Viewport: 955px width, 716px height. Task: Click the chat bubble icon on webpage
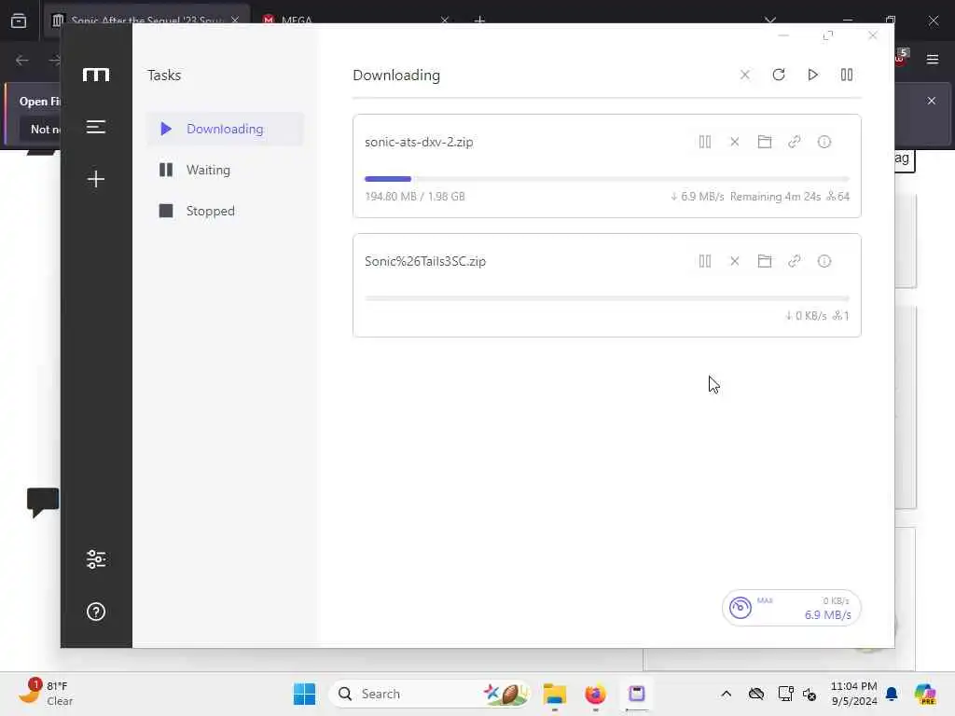[x=43, y=503]
